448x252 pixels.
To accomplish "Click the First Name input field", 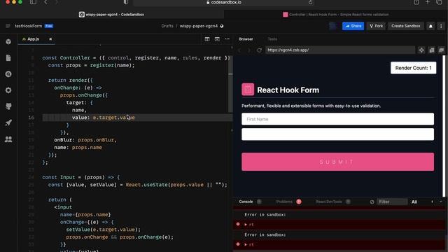I will tap(337, 119).
